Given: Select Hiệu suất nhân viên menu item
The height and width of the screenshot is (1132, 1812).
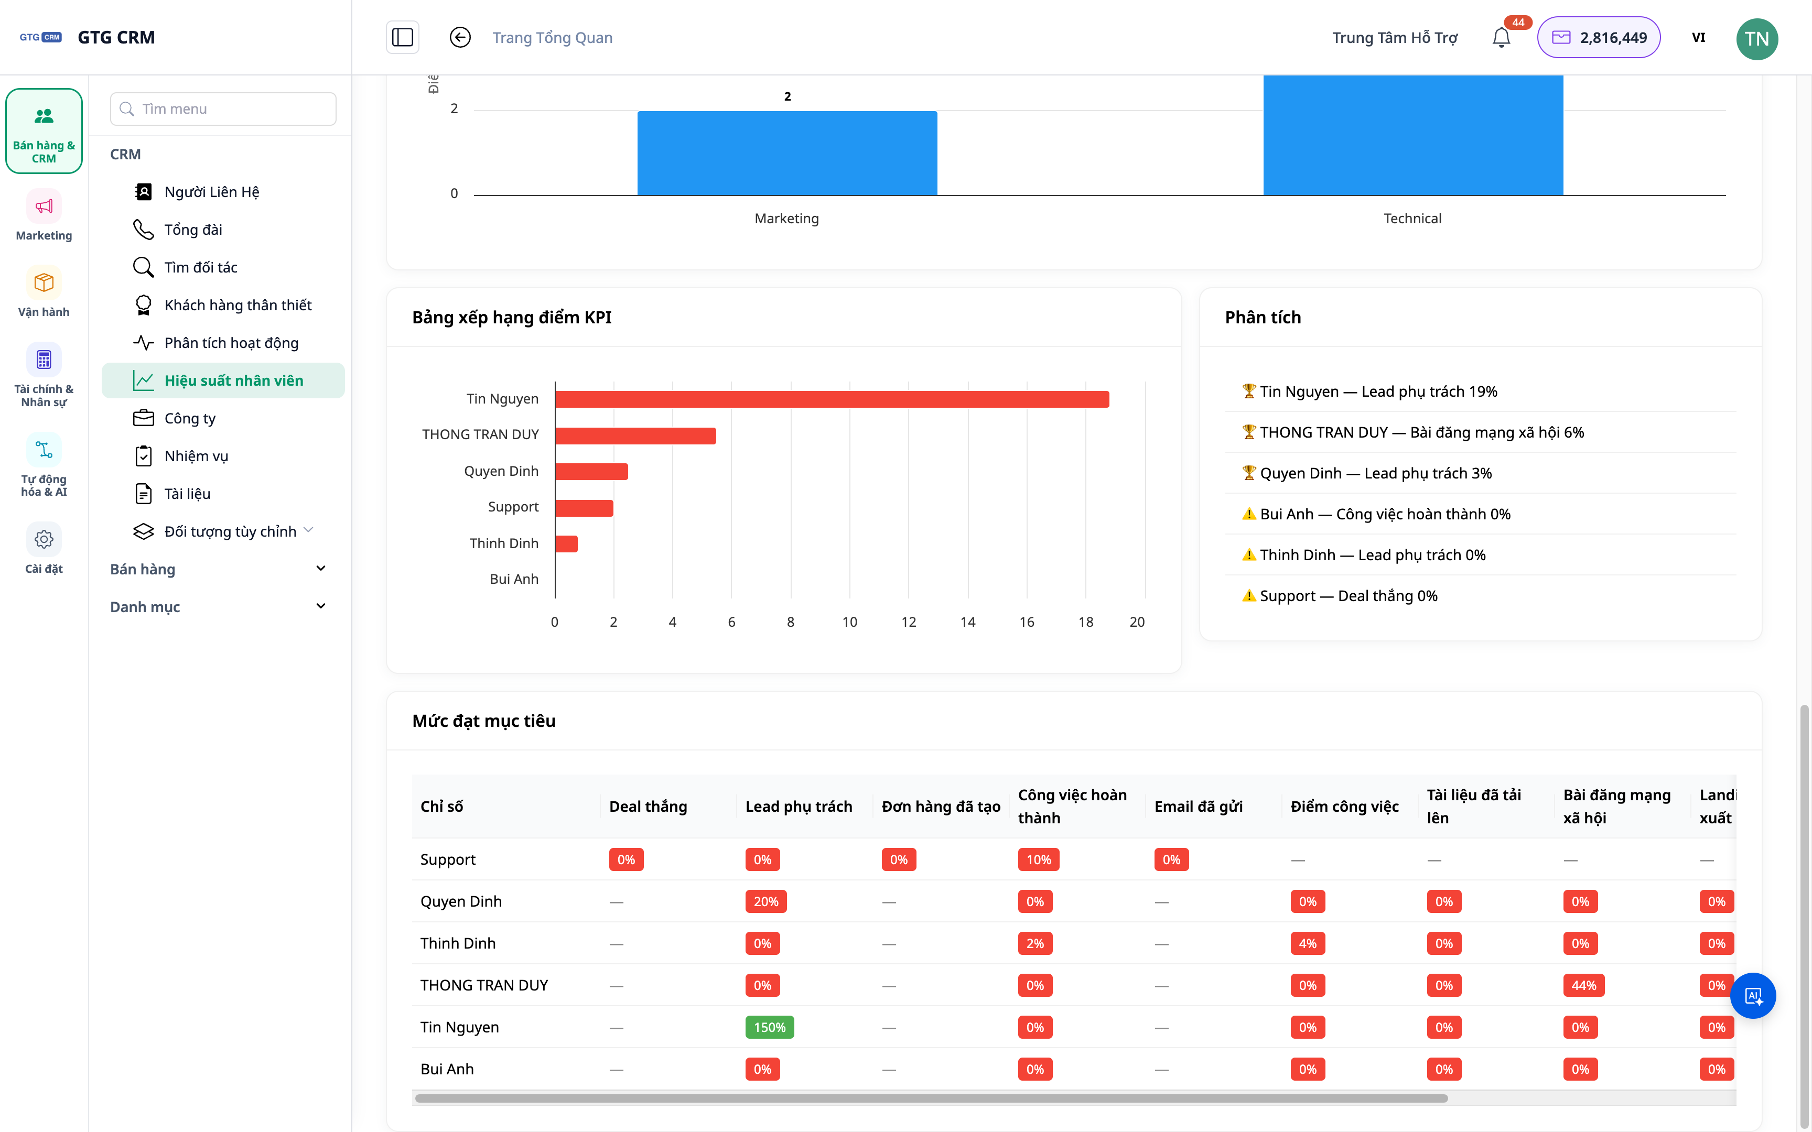Looking at the screenshot, I should (223, 380).
